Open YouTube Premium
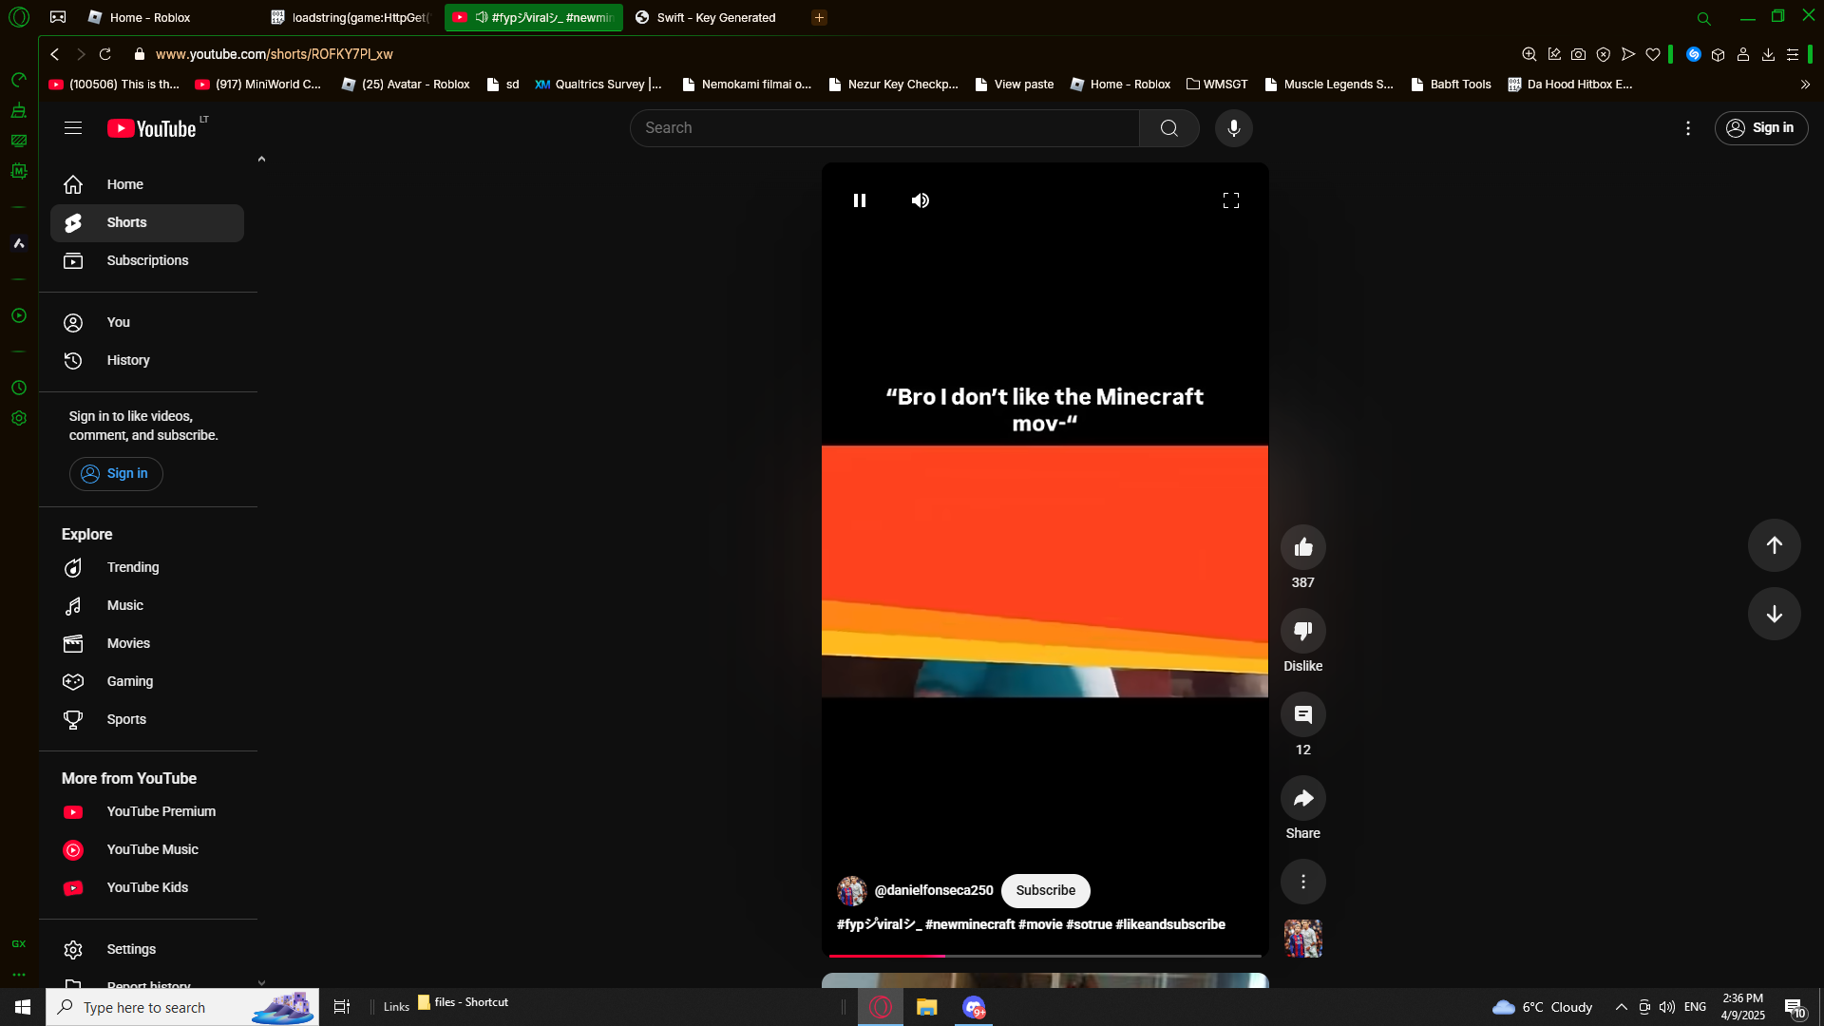Image resolution: width=1824 pixels, height=1026 pixels. pos(147,812)
